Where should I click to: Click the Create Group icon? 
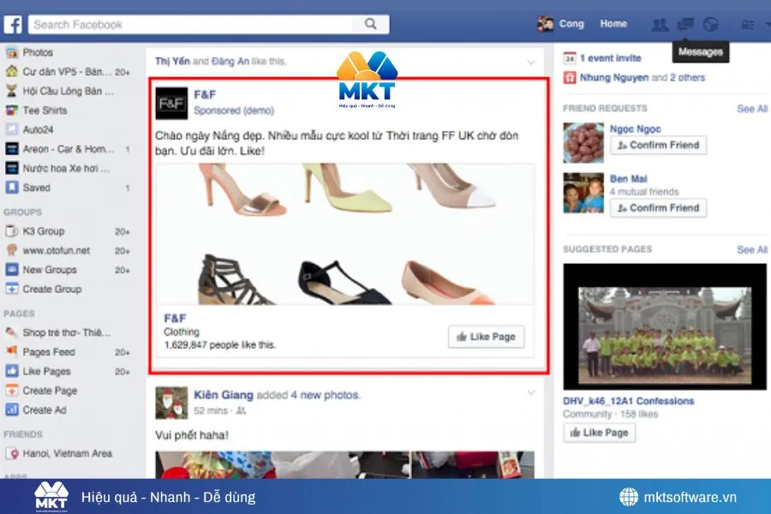tap(12, 290)
